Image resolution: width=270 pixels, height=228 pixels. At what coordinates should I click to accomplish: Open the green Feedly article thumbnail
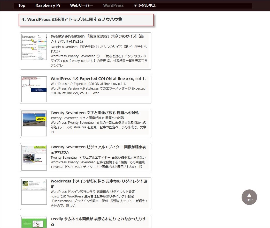click(x=34, y=222)
